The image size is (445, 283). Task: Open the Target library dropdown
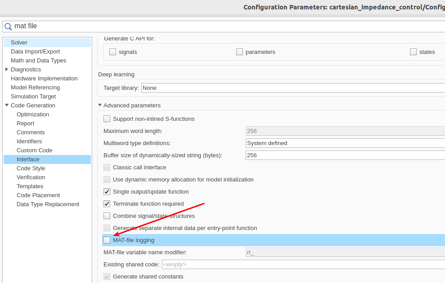pos(292,88)
